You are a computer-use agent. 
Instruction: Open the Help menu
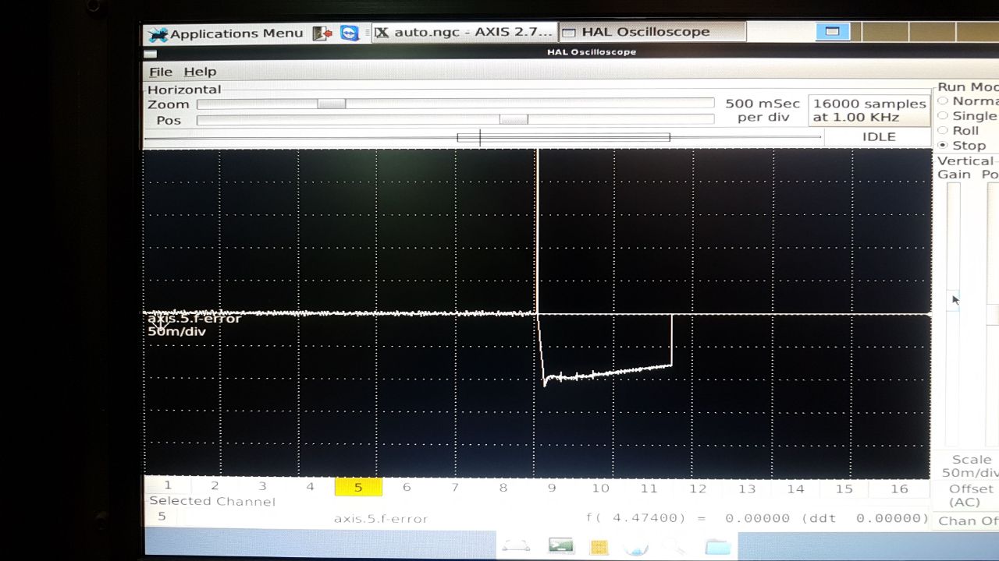[x=200, y=72]
